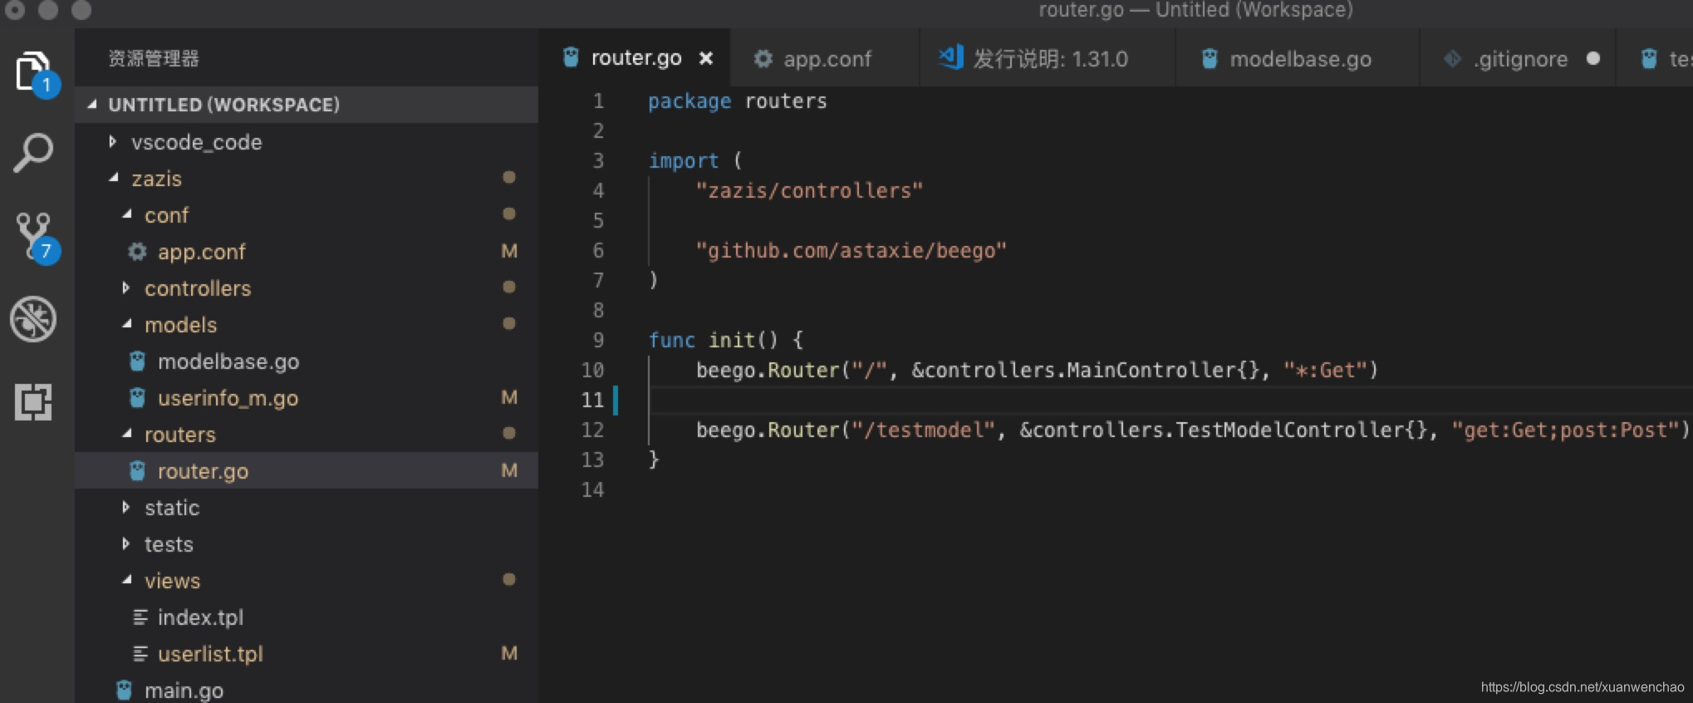Place cursor on "zazis/controllers" import string
This screenshot has width=1693, height=703.
pos(810,190)
